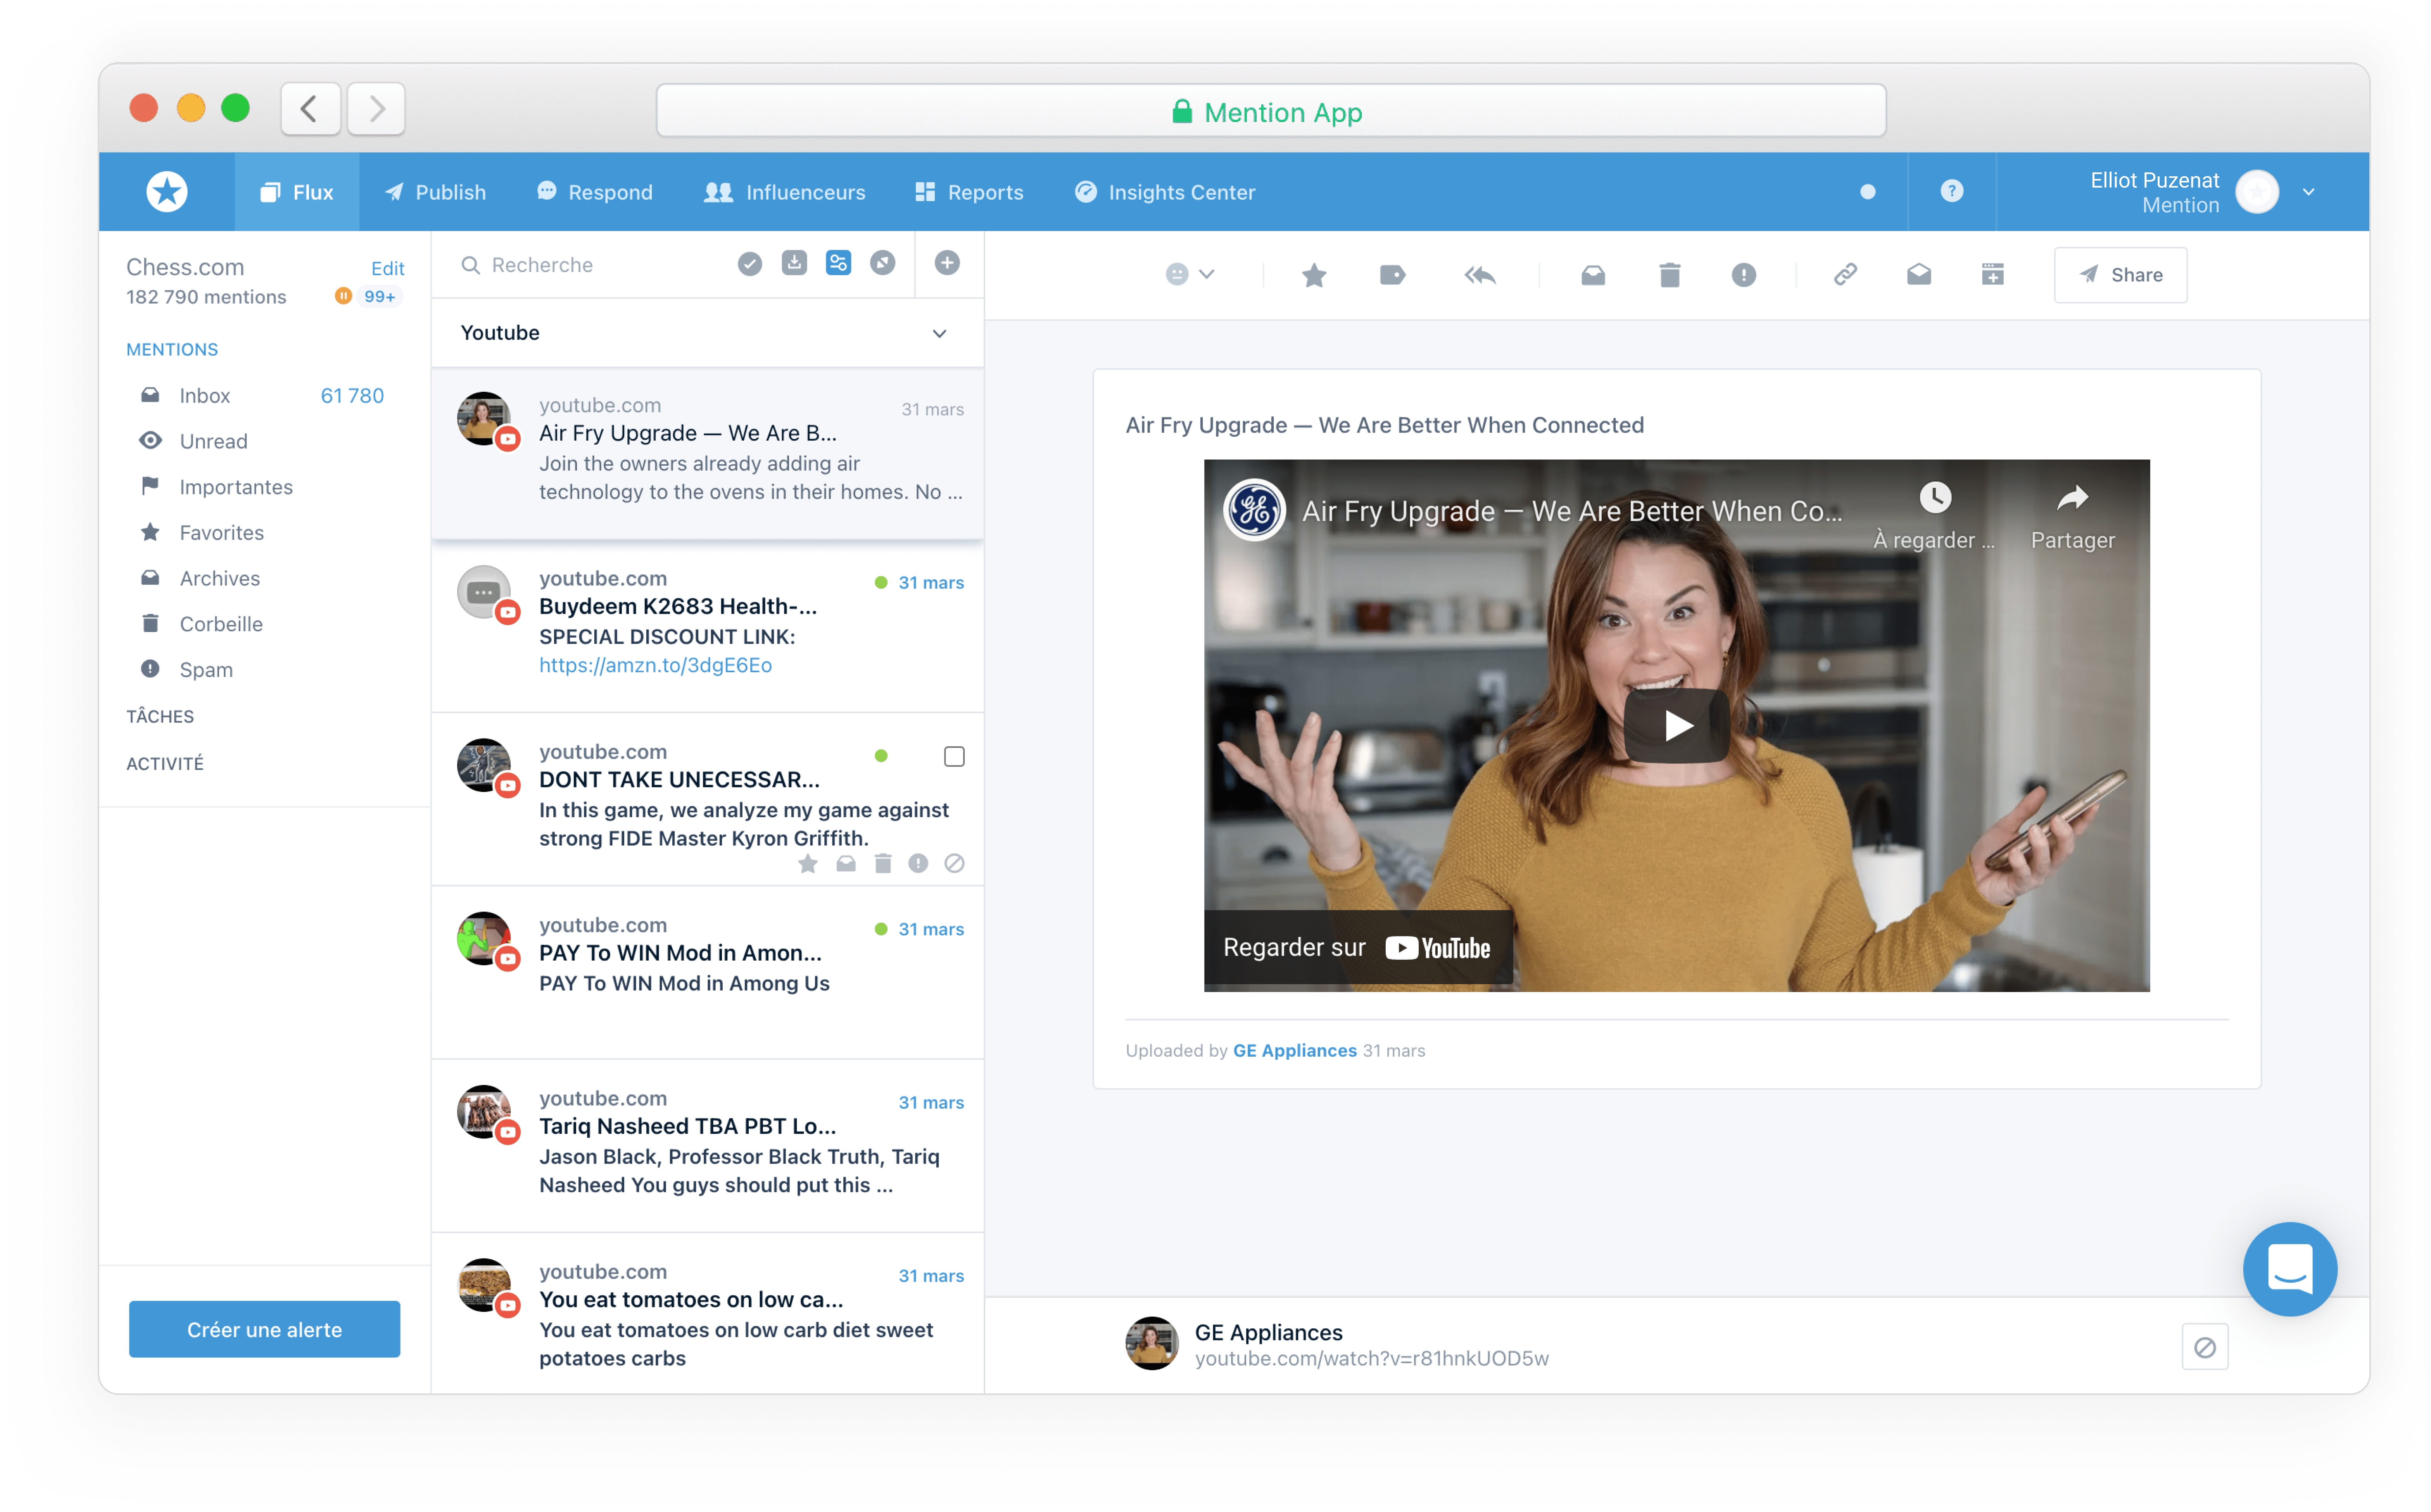
Task: Export mentions with the download icon
Action: coord(794,264)
